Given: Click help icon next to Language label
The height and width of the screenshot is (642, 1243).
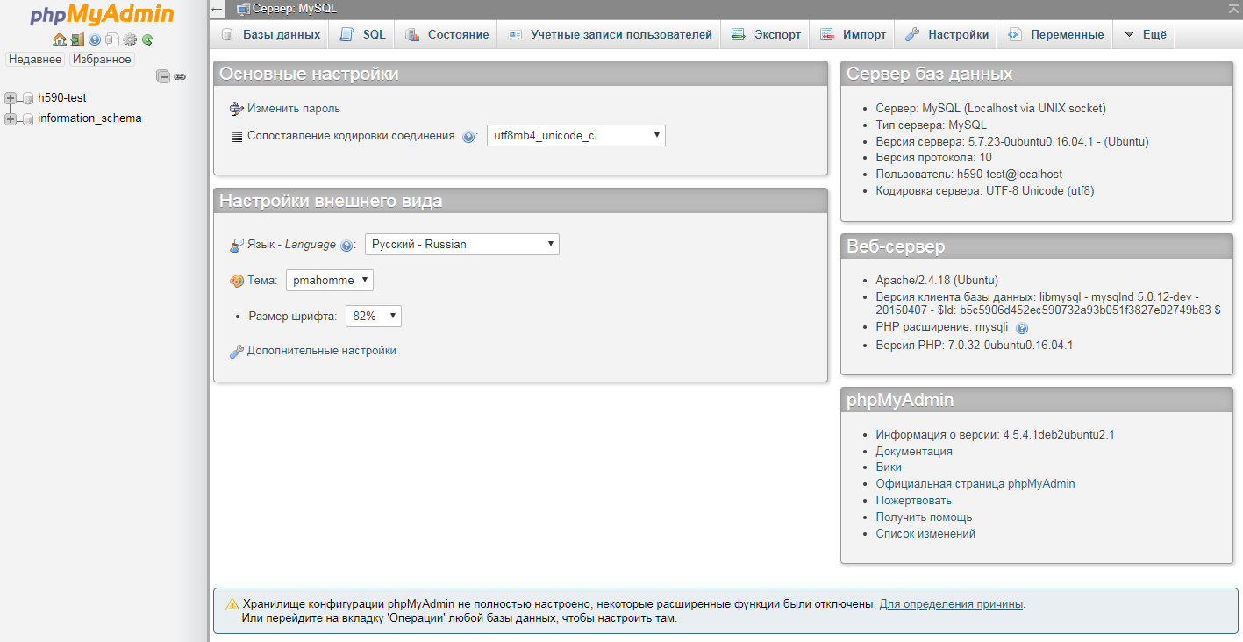Looking at the screenshot, I should click(346, 246).
